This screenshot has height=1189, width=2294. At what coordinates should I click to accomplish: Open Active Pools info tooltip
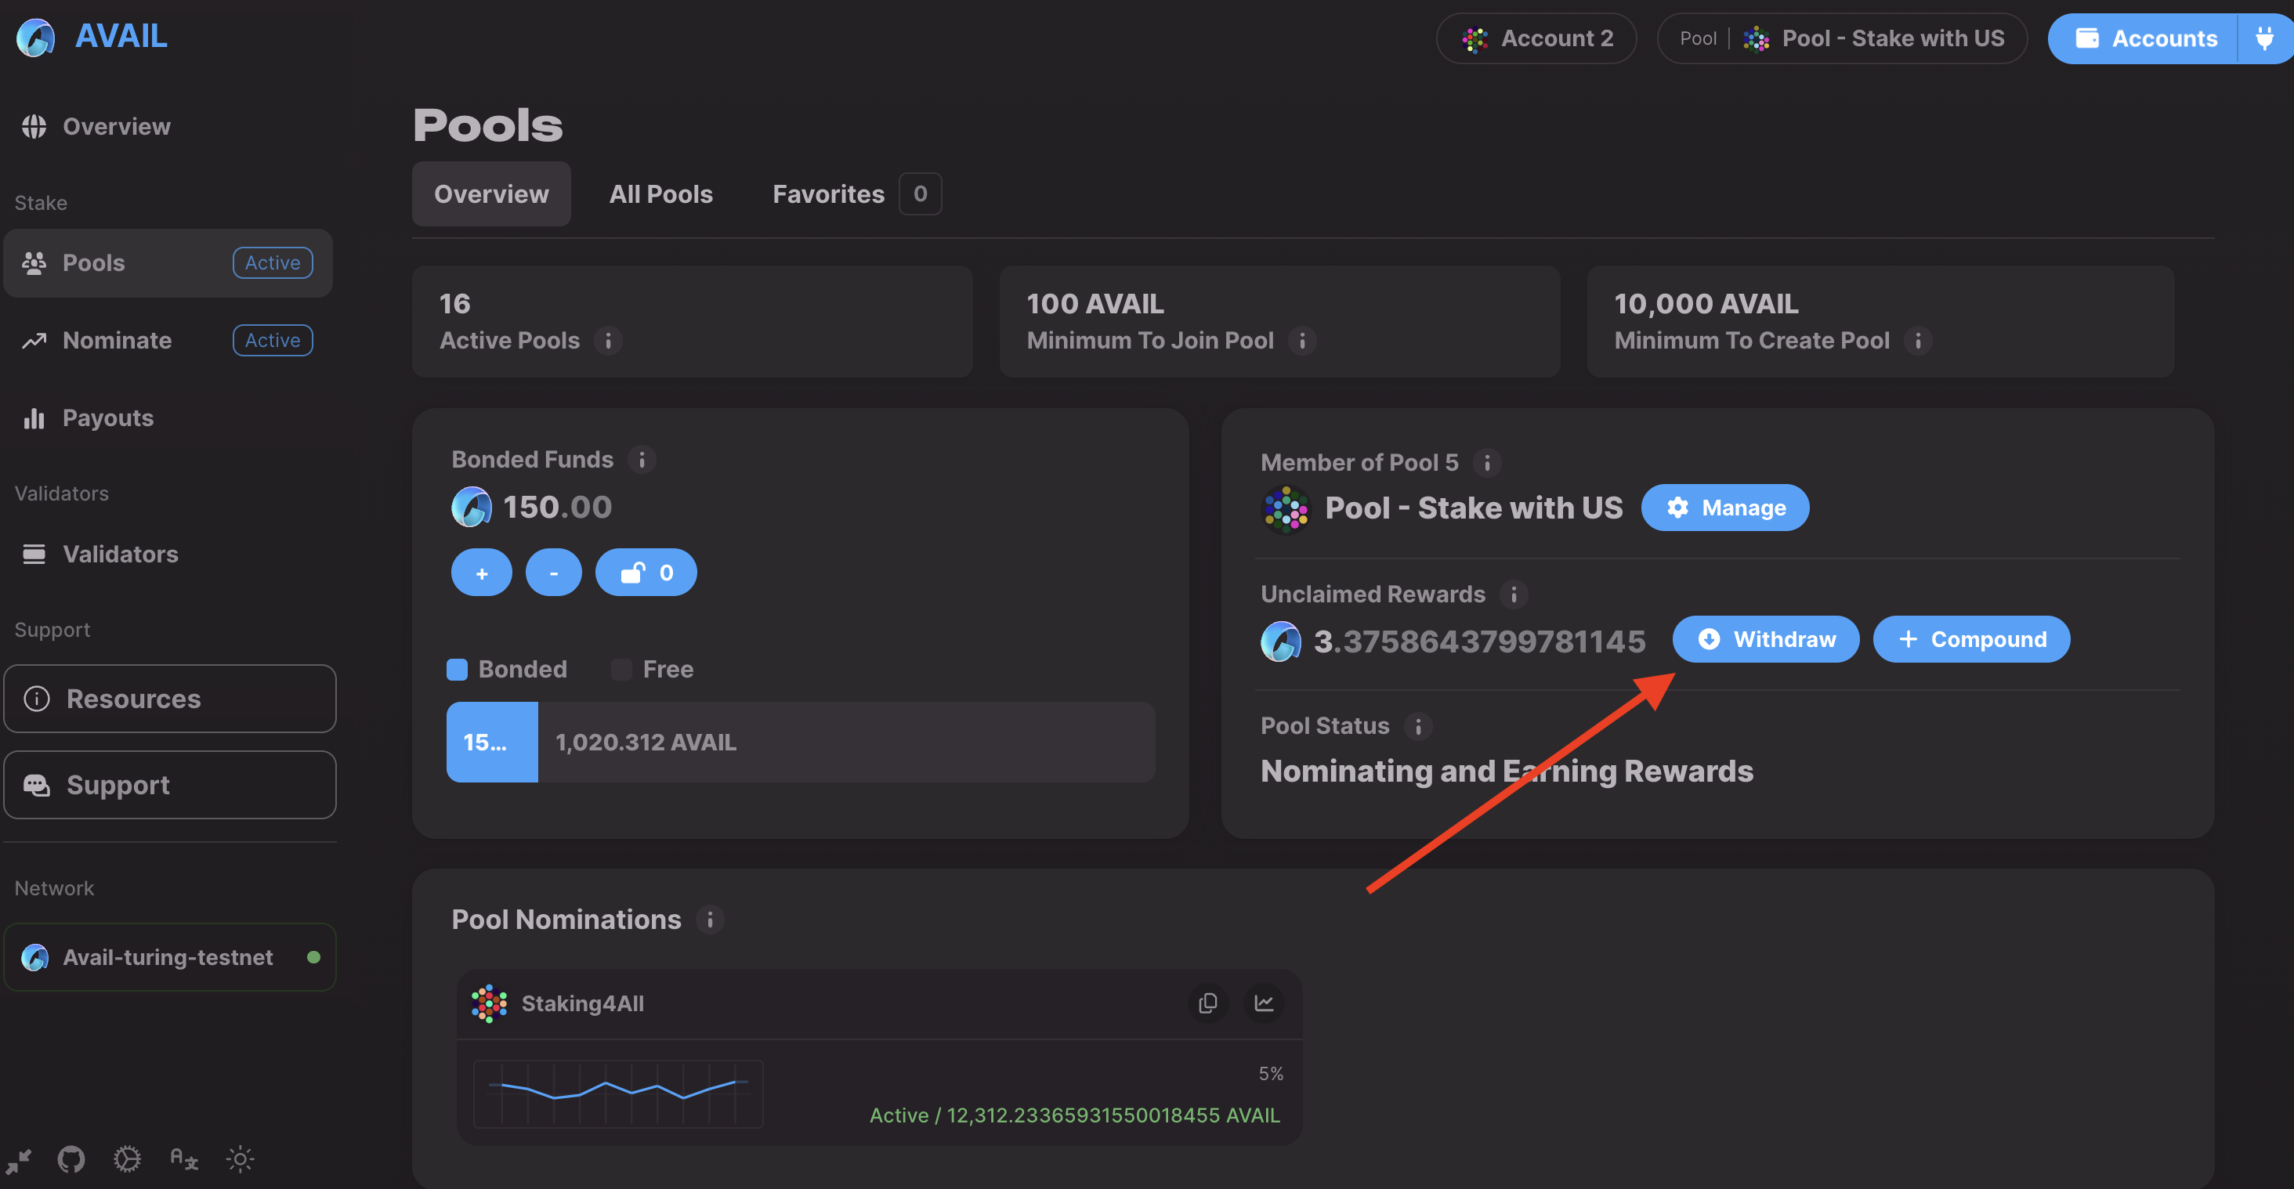pos(608,340)
